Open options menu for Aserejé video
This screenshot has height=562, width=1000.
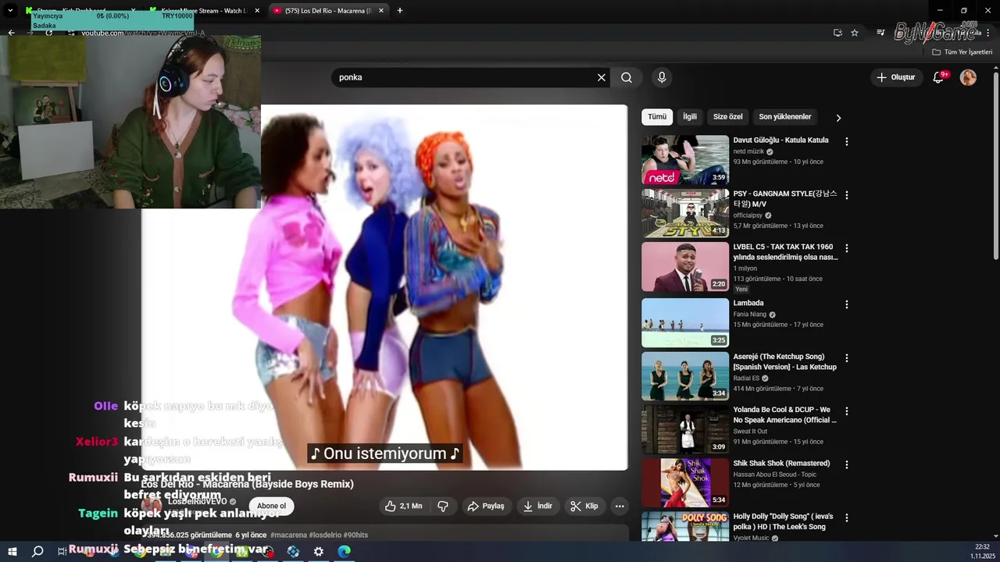point(846,357)
